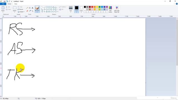Click the Edit colors button
Viewport: 178px width, 100px height.
coord(110,9)
